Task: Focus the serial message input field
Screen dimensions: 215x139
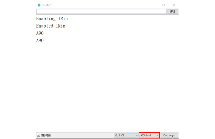Action: tap(101, 12)
